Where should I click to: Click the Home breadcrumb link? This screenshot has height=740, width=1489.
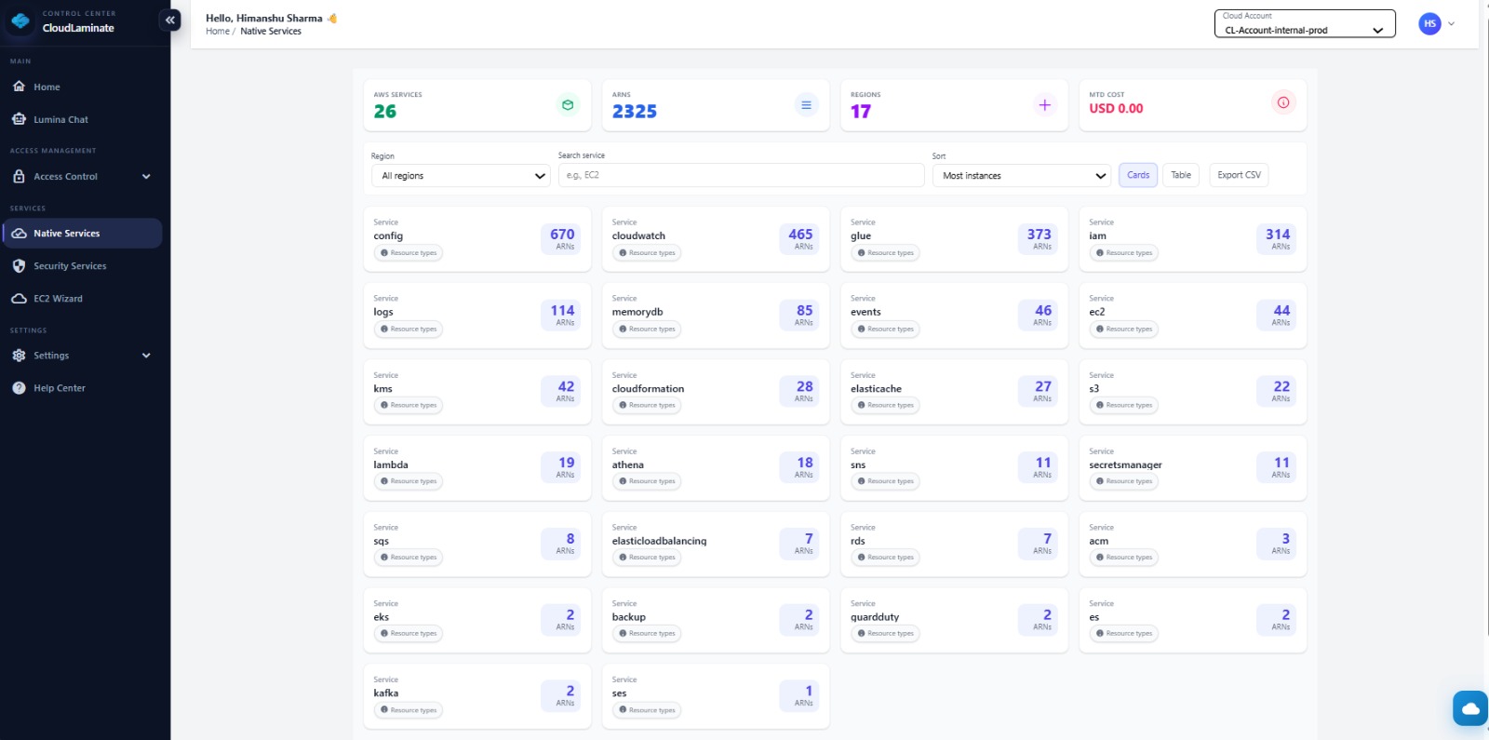(217, 32)
